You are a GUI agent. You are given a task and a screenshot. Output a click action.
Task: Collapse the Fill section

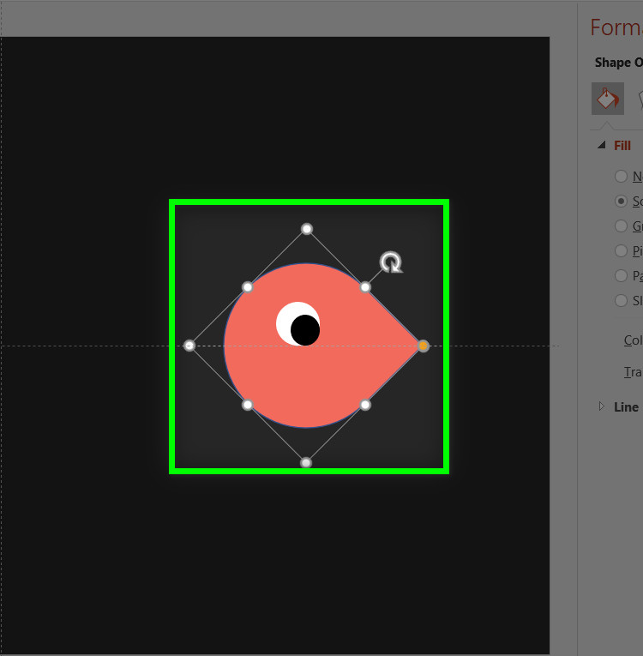click(x=601, y=146)
